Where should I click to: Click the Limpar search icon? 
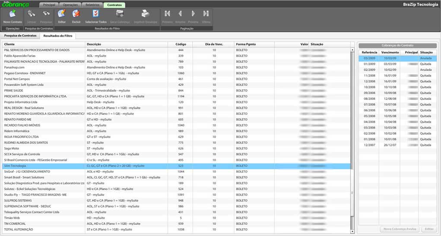(32, 14)
